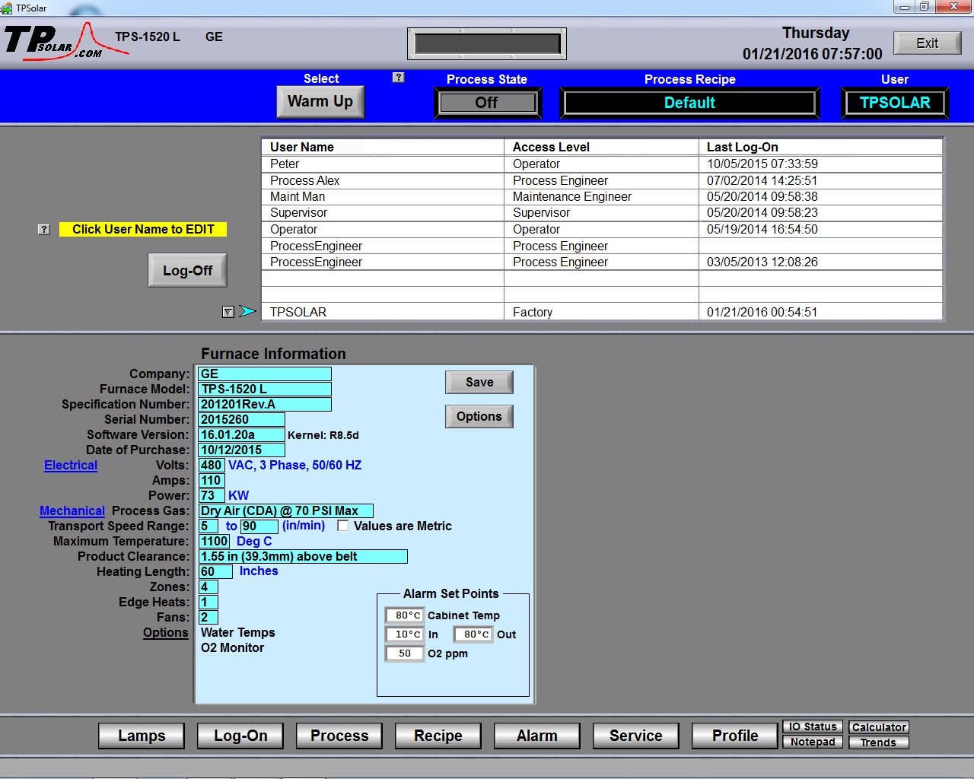Click Volts field showing 480

212,465
